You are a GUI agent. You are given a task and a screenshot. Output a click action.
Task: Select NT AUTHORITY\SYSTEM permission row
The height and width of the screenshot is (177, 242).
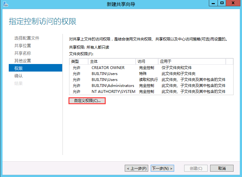coord(113,92)
